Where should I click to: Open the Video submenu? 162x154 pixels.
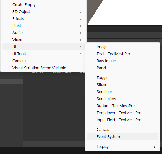43,40
